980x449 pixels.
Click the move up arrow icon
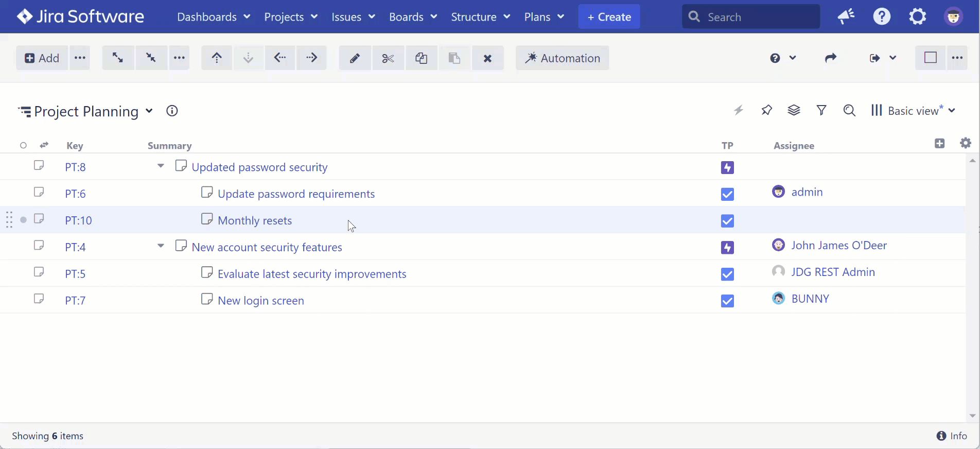[x=217, y=58]
